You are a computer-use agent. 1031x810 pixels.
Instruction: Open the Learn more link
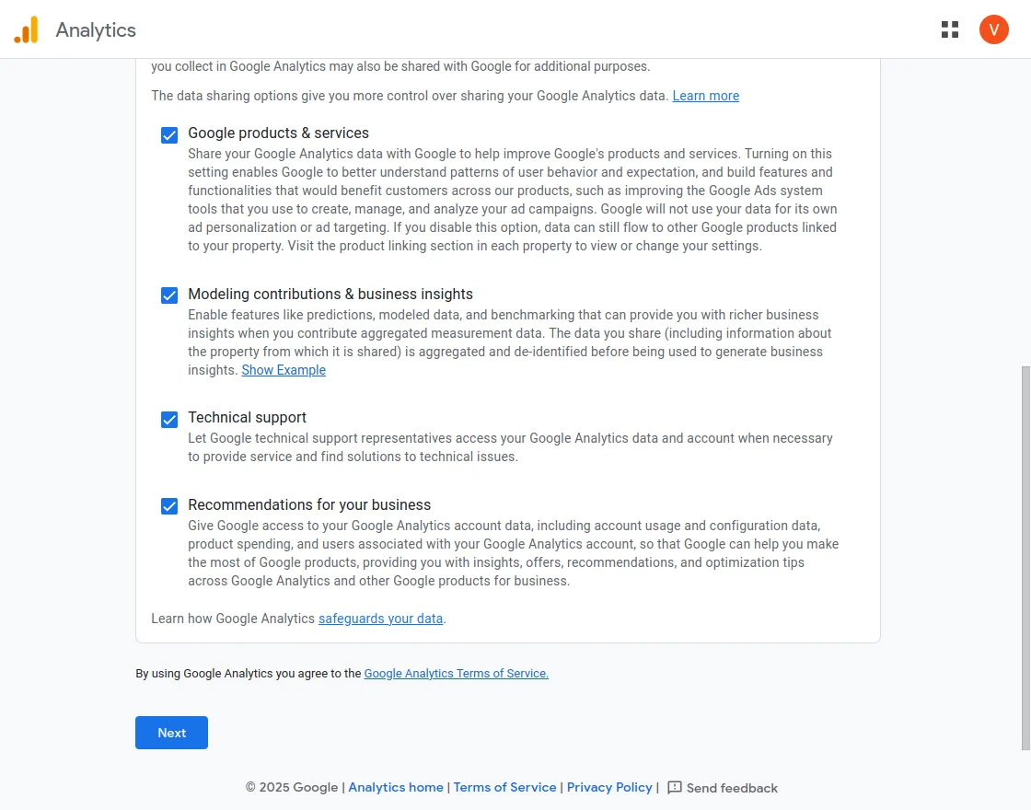coord(705,96)
